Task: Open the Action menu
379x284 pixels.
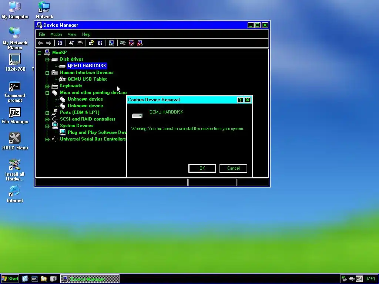Action: click(x=56, y=34)
